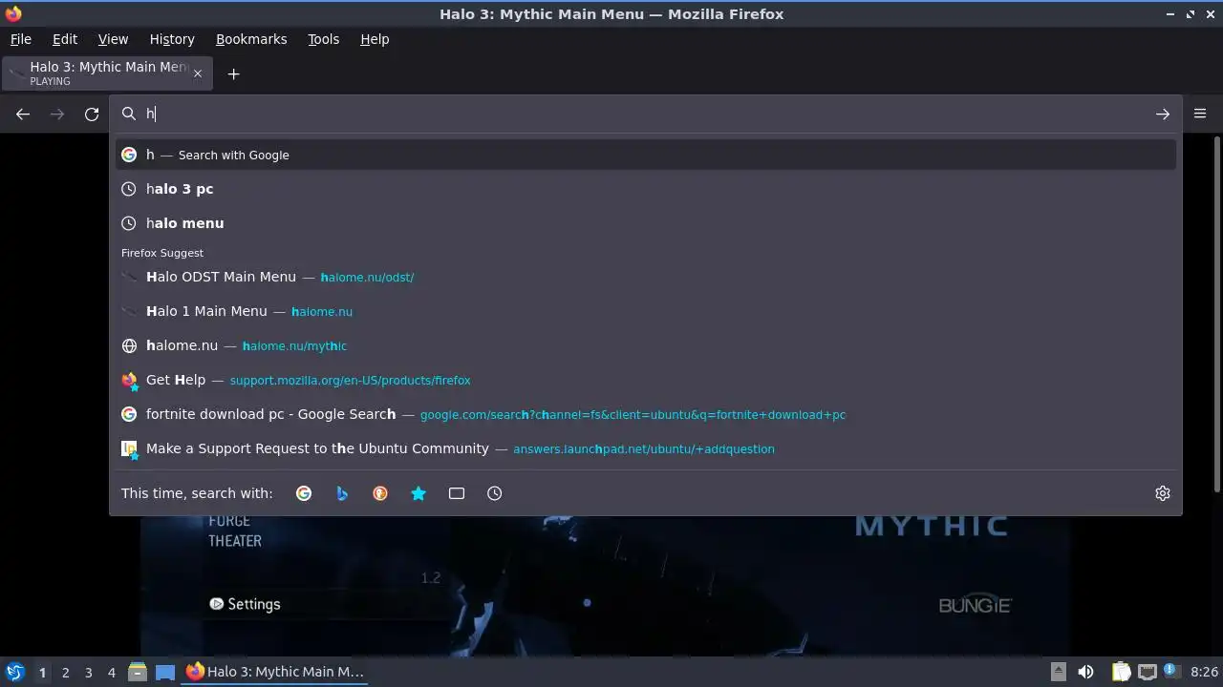1223x687 pixels.
Task: Close the Halo 3: Mythic Main Menu tab
Action: (x=198, y=73)
